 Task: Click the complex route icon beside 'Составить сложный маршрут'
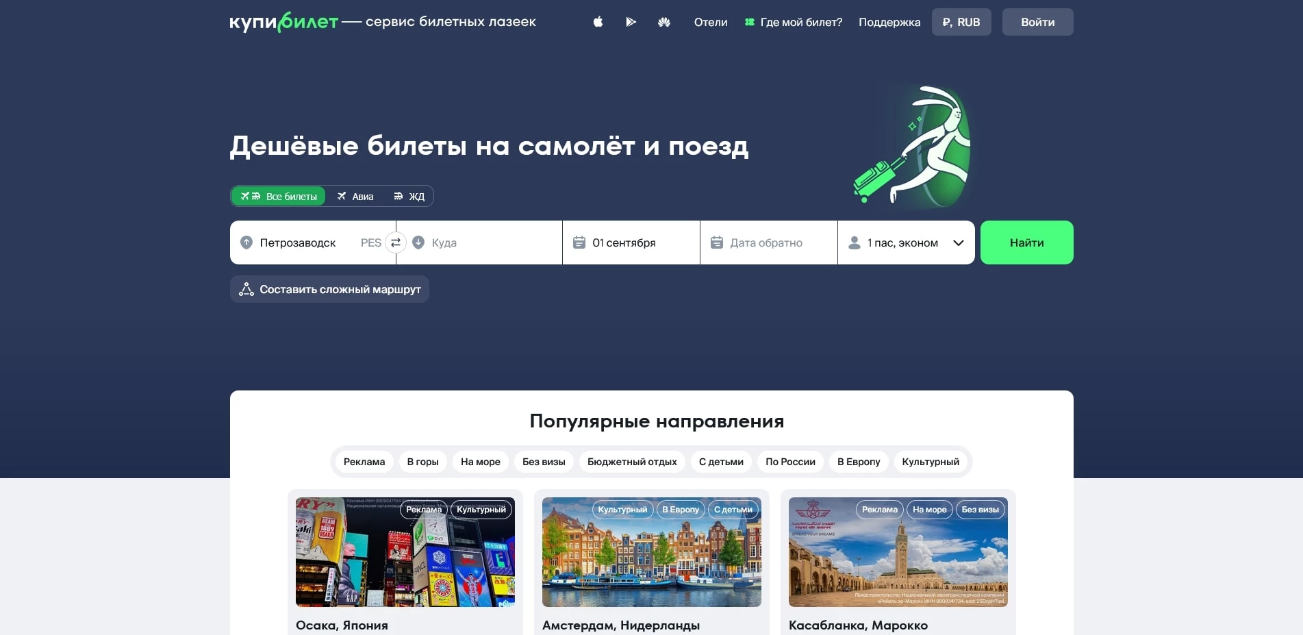[x=246, y=288]
